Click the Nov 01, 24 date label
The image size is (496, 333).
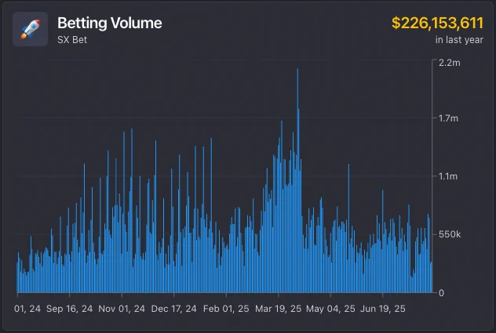[x=122, y=309]
